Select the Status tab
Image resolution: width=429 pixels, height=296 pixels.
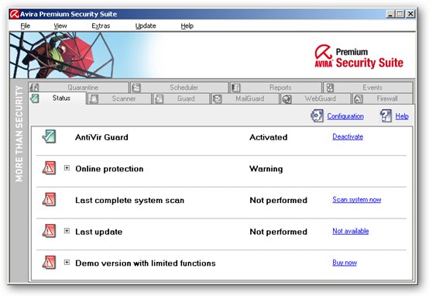coord(57,98)
